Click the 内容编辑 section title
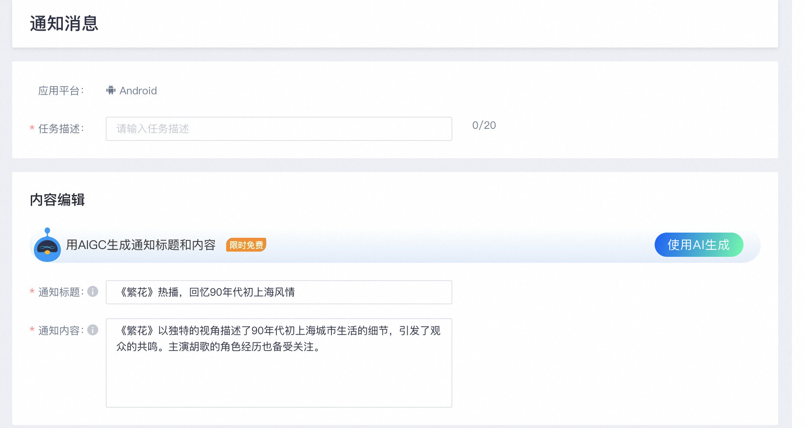This screenshot has width=805, height=428. click(57, 200)
